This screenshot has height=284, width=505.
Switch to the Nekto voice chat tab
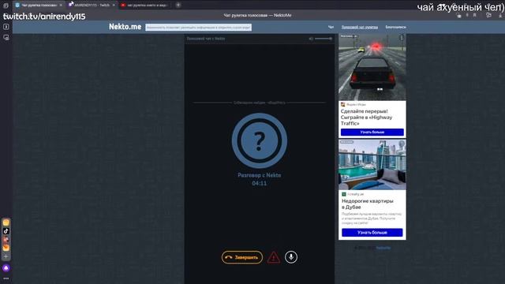tap(39, 6)
